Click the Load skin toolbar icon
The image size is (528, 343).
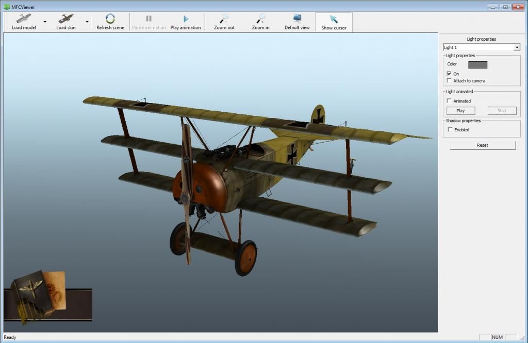coord(65,19)
